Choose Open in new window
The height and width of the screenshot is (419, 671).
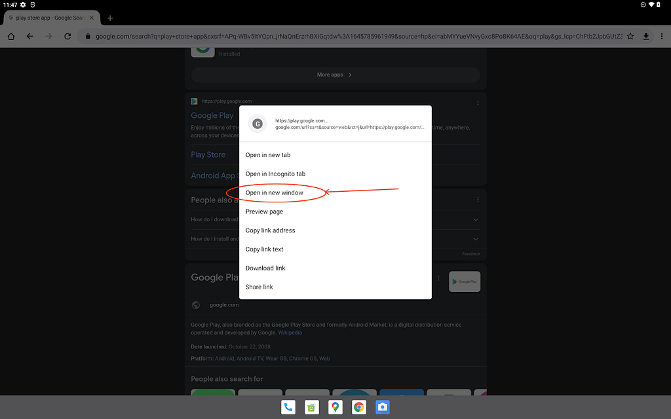[x=335, y=193]
